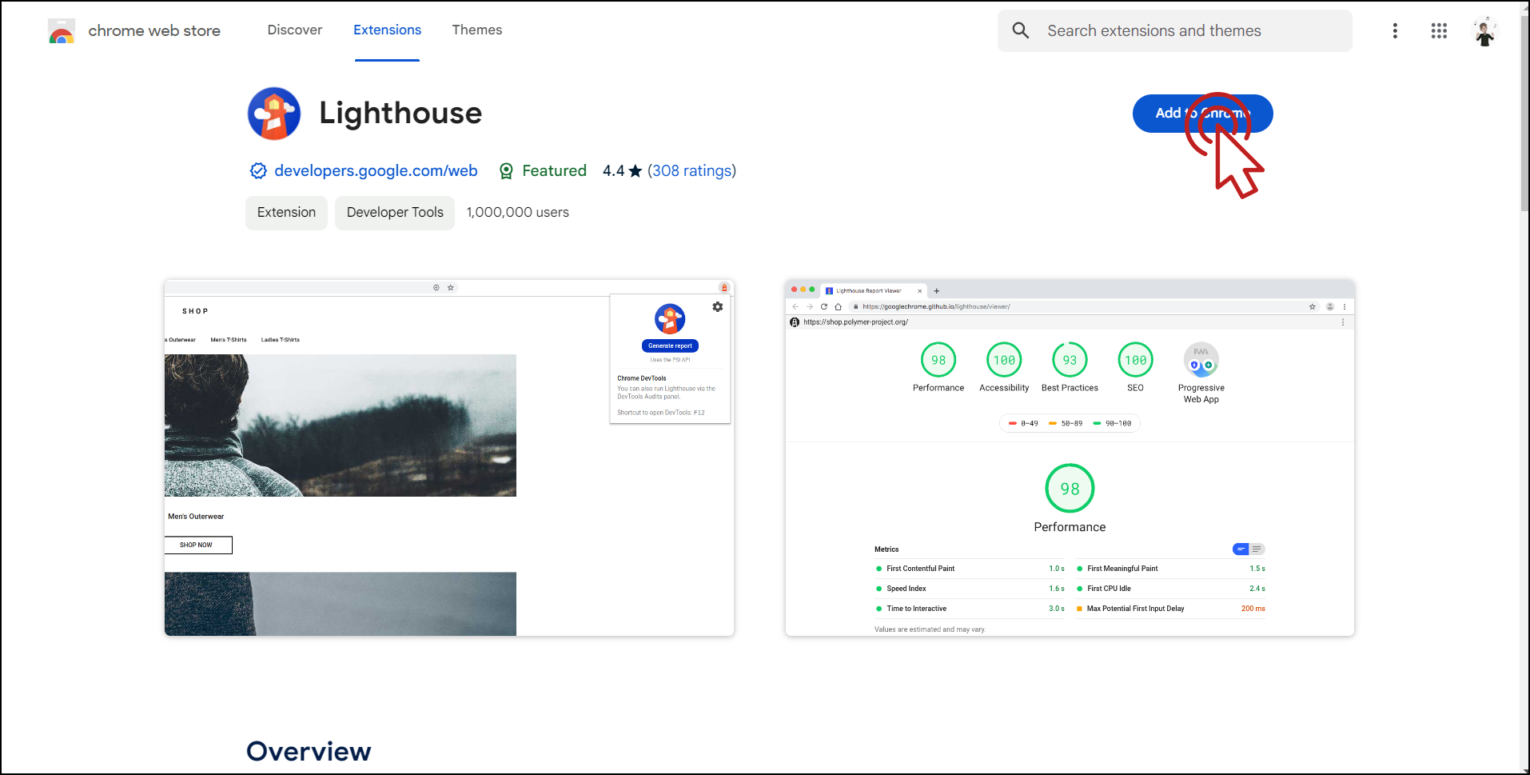1530x775 pixels.
Task: Open the Lighthouse report screenshot thumbnail
Action: coord(1070,457)
